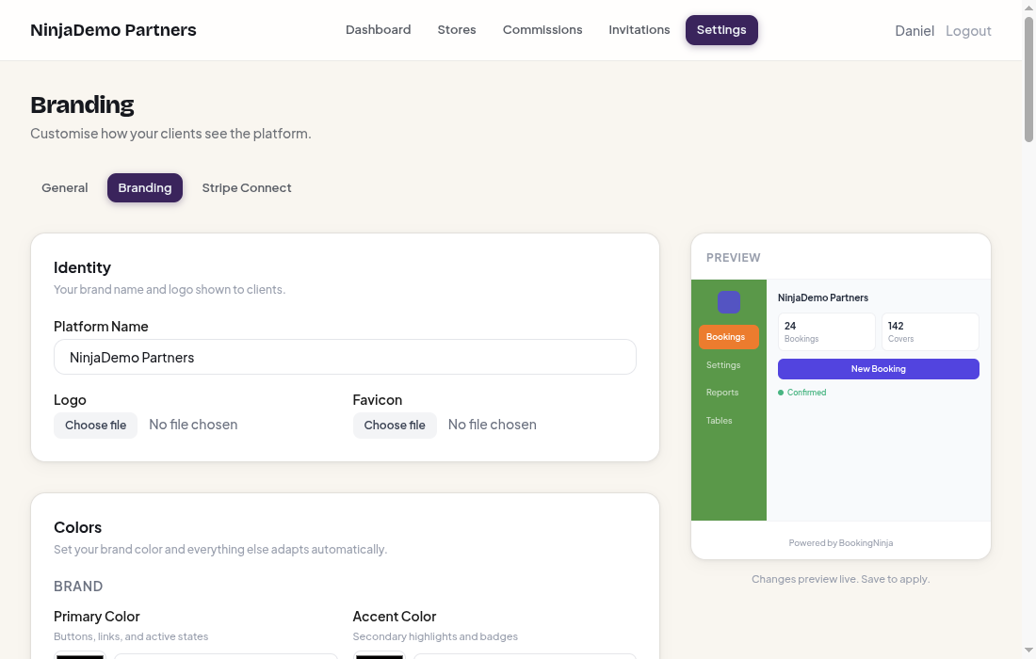This screenshot has height=659, width=1036.
Task: Click Settings in the preview sidebar
Action: point(723,365)
